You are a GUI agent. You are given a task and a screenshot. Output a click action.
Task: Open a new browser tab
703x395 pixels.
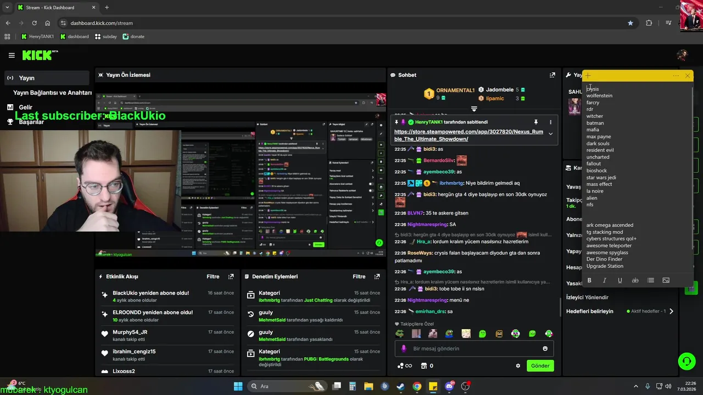coord(107,8)
